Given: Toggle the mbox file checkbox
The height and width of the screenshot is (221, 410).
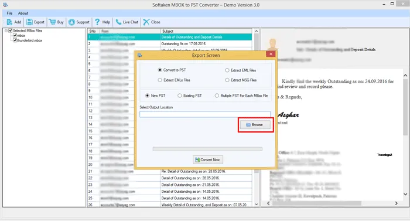Looking at the screenshot, I should [x=15, y=35].
